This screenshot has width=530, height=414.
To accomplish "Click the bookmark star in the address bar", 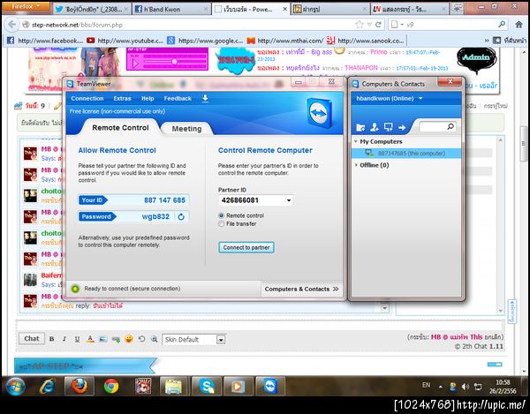I will pos(360,25).
